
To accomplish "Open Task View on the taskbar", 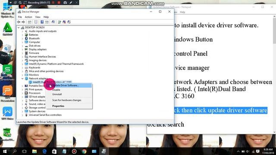I will 24,151.
